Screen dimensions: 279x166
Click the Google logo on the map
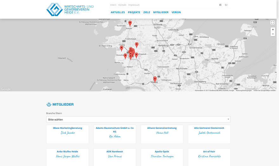6,89
